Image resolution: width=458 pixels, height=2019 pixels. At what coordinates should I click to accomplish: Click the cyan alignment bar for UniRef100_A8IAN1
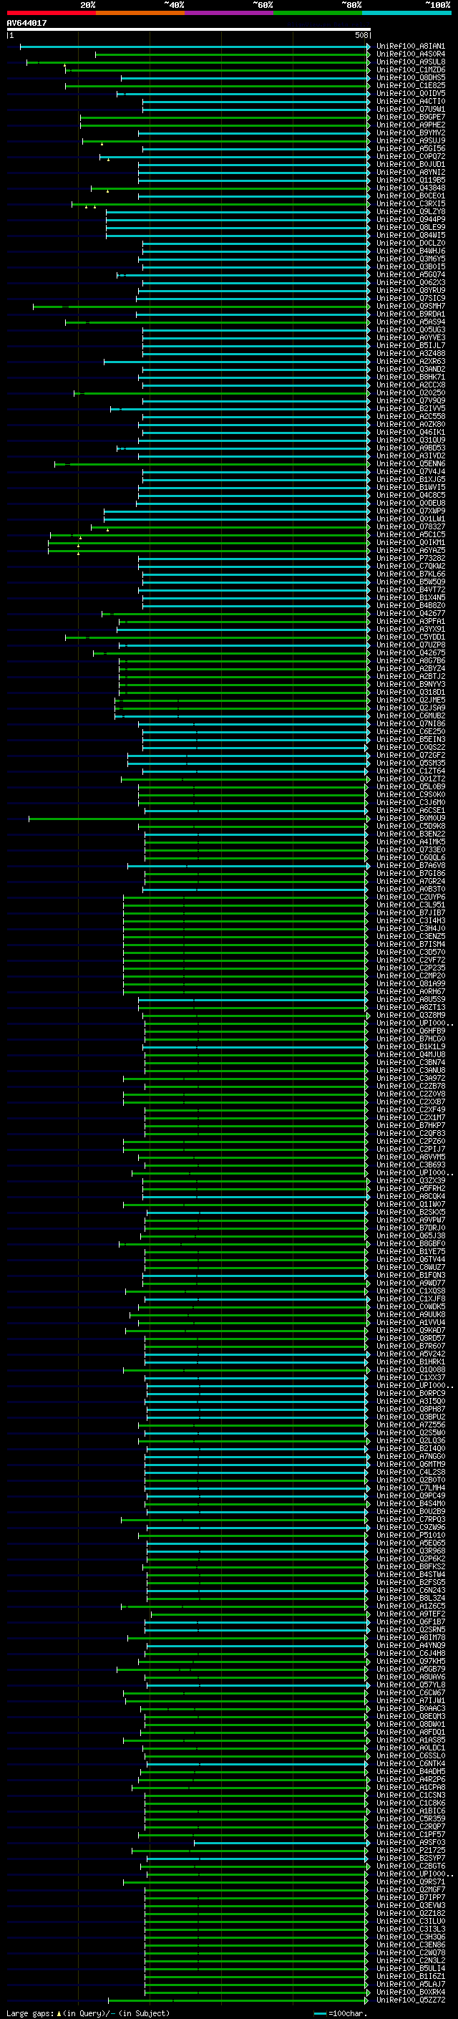[x=195, y=47]
